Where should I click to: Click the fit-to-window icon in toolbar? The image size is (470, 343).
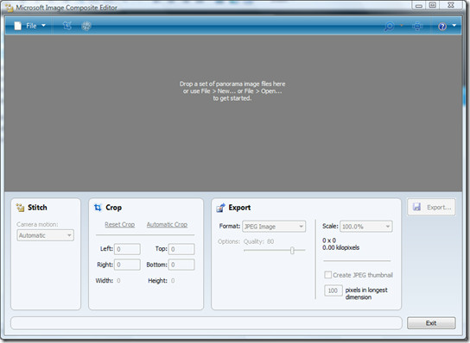(417, 27)
